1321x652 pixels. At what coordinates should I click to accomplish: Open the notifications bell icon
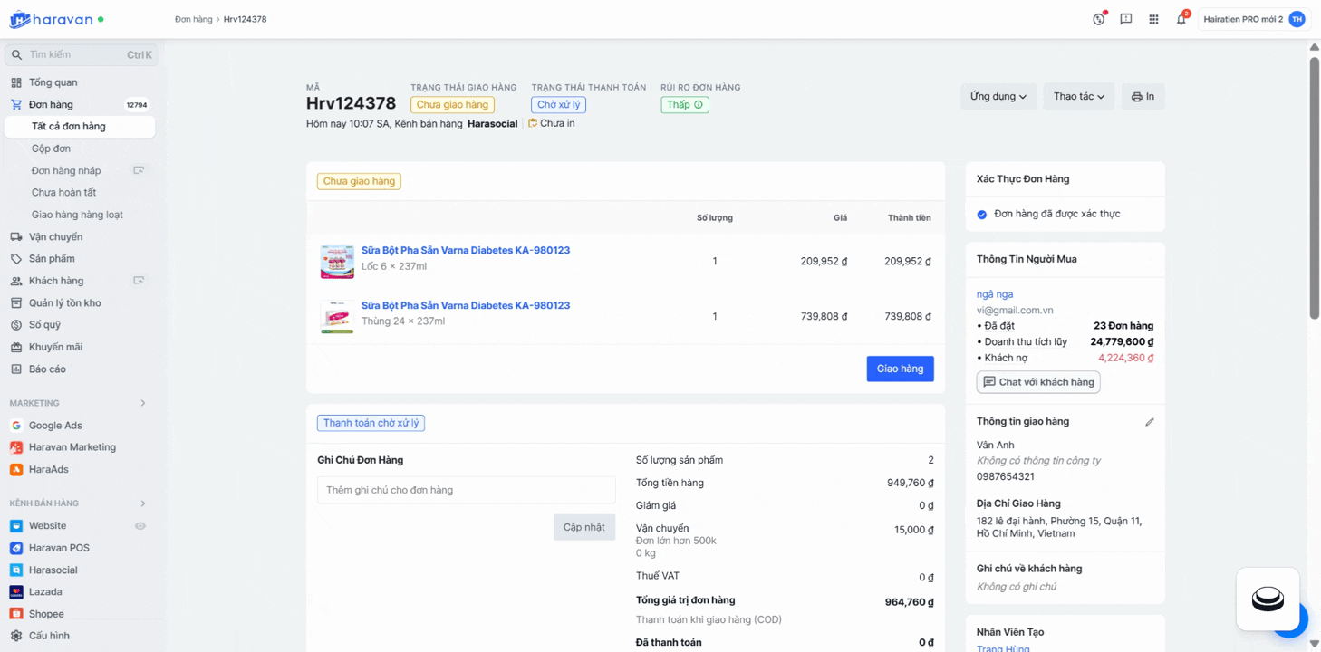(x=1181, y=19)
